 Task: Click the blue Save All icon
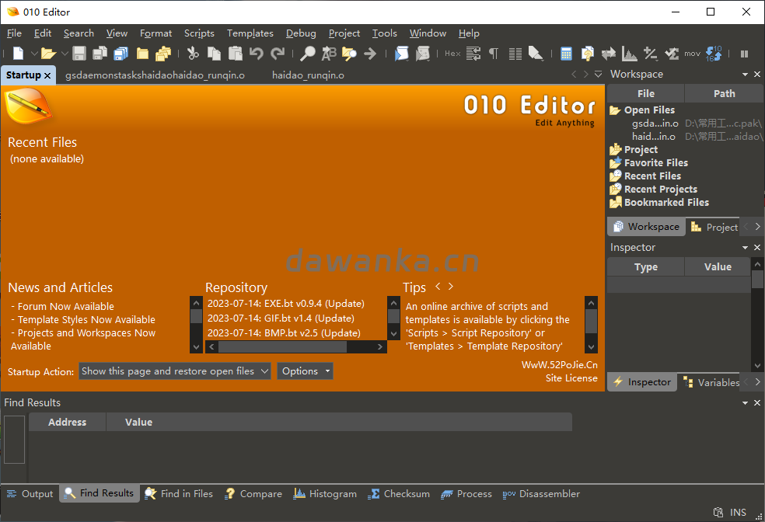tap(121, 53)
